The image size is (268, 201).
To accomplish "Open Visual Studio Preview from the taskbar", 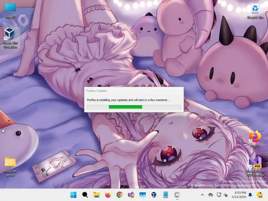I will click(131, 195).
